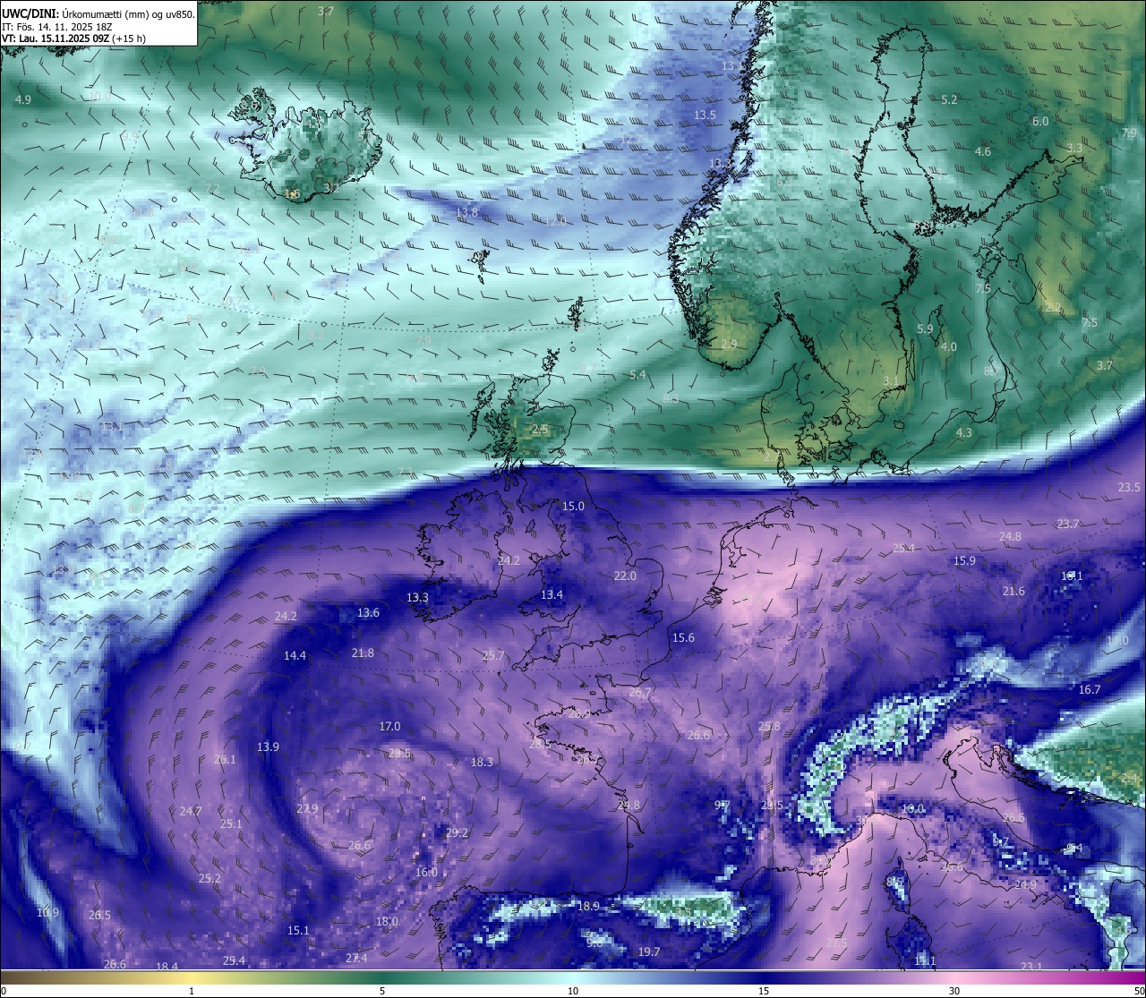Select the 15.9 map value
The height and width of the screenshot is (998, 1146).
[964, 560]
